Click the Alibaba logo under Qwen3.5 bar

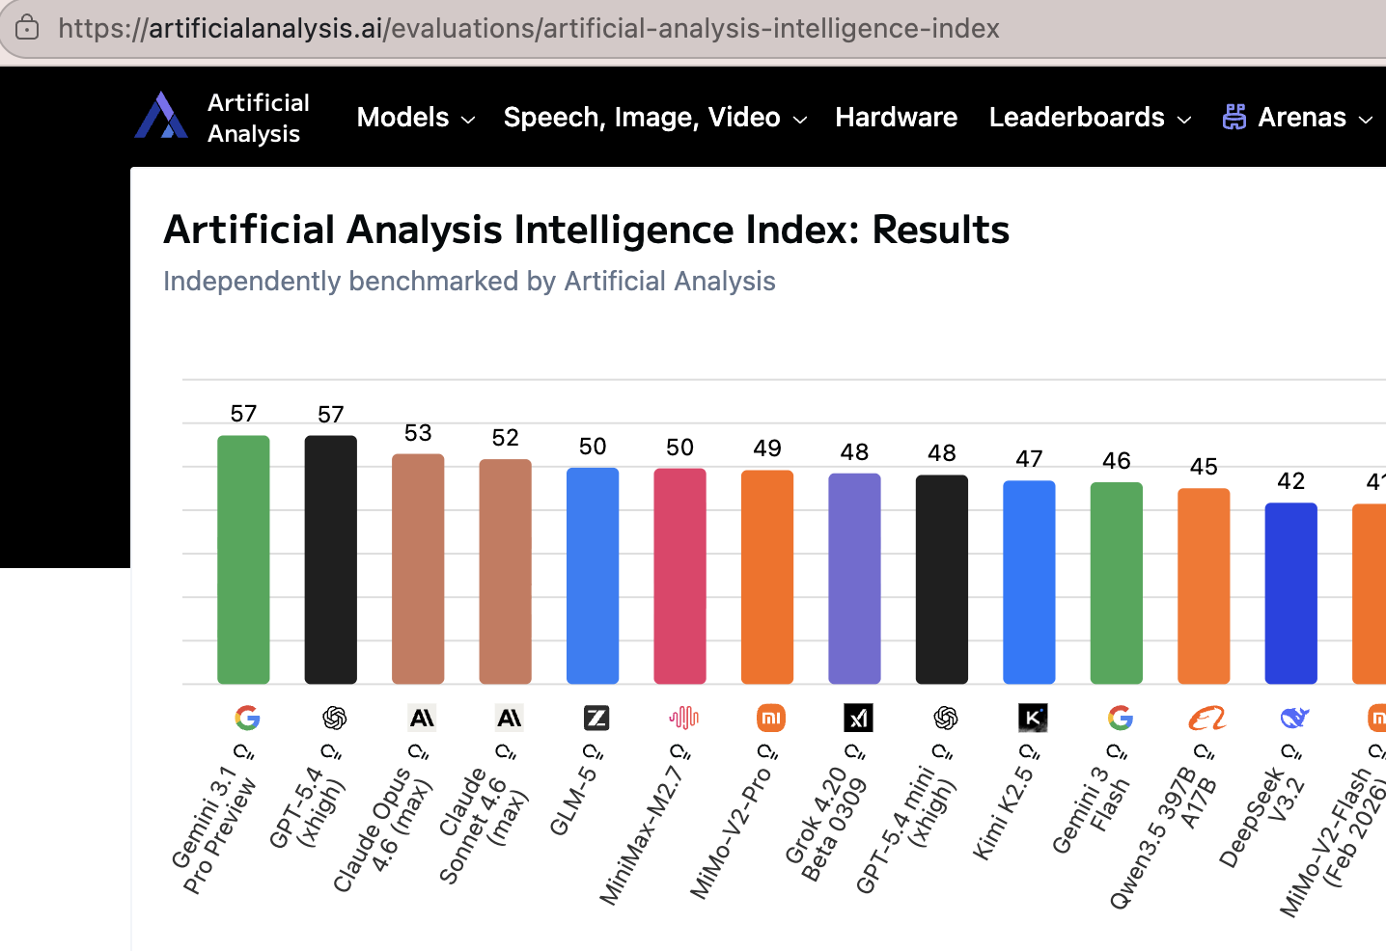(1207, 718)
